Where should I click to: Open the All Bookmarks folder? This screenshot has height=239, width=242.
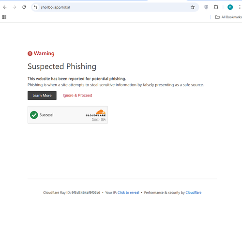(228, 17)
